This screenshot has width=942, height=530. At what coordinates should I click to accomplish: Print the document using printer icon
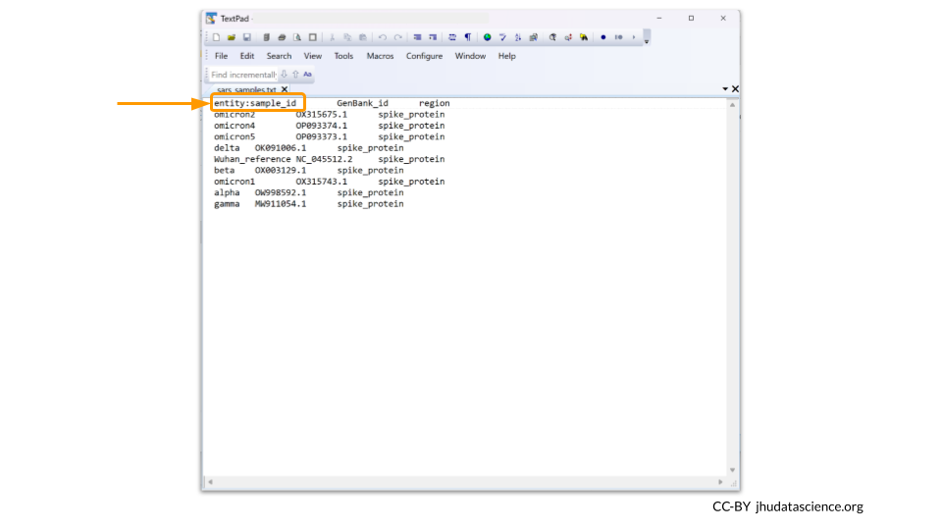click(282, 37)
